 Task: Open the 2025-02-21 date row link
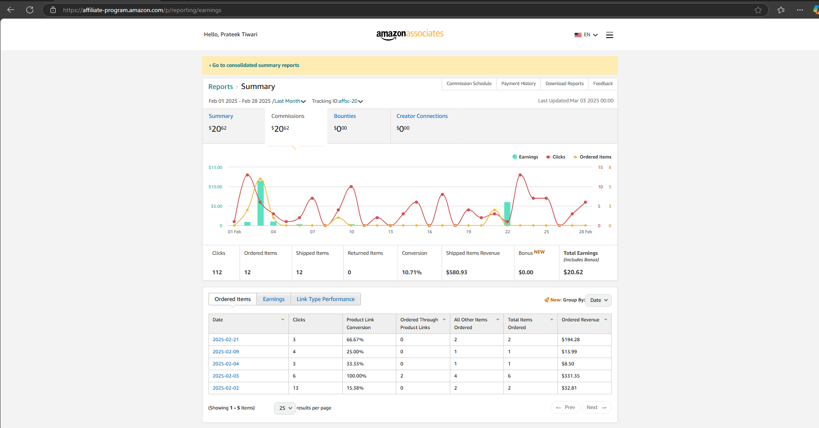[x=226, y=340]
